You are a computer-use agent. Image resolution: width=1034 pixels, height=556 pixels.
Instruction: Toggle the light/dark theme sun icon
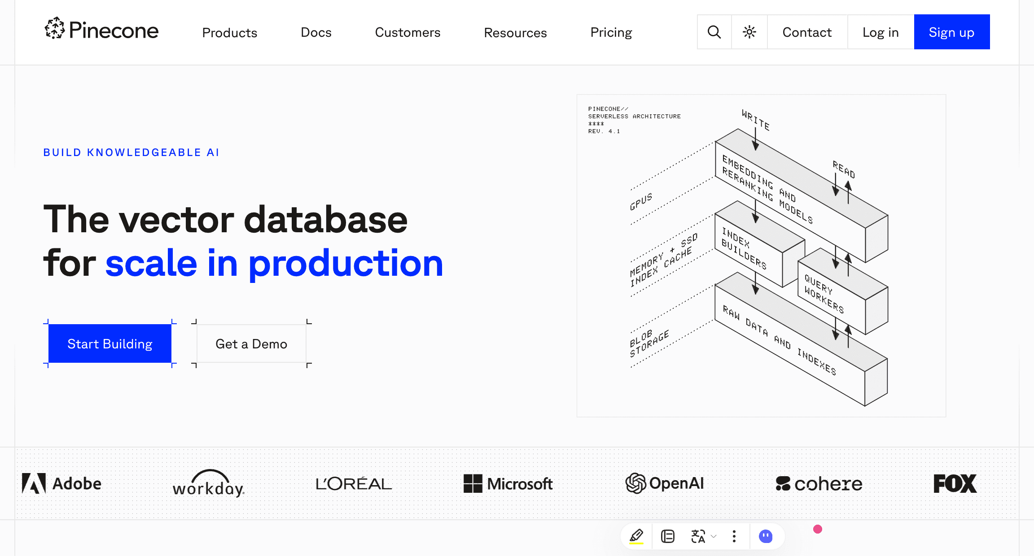tap(749, 32)
